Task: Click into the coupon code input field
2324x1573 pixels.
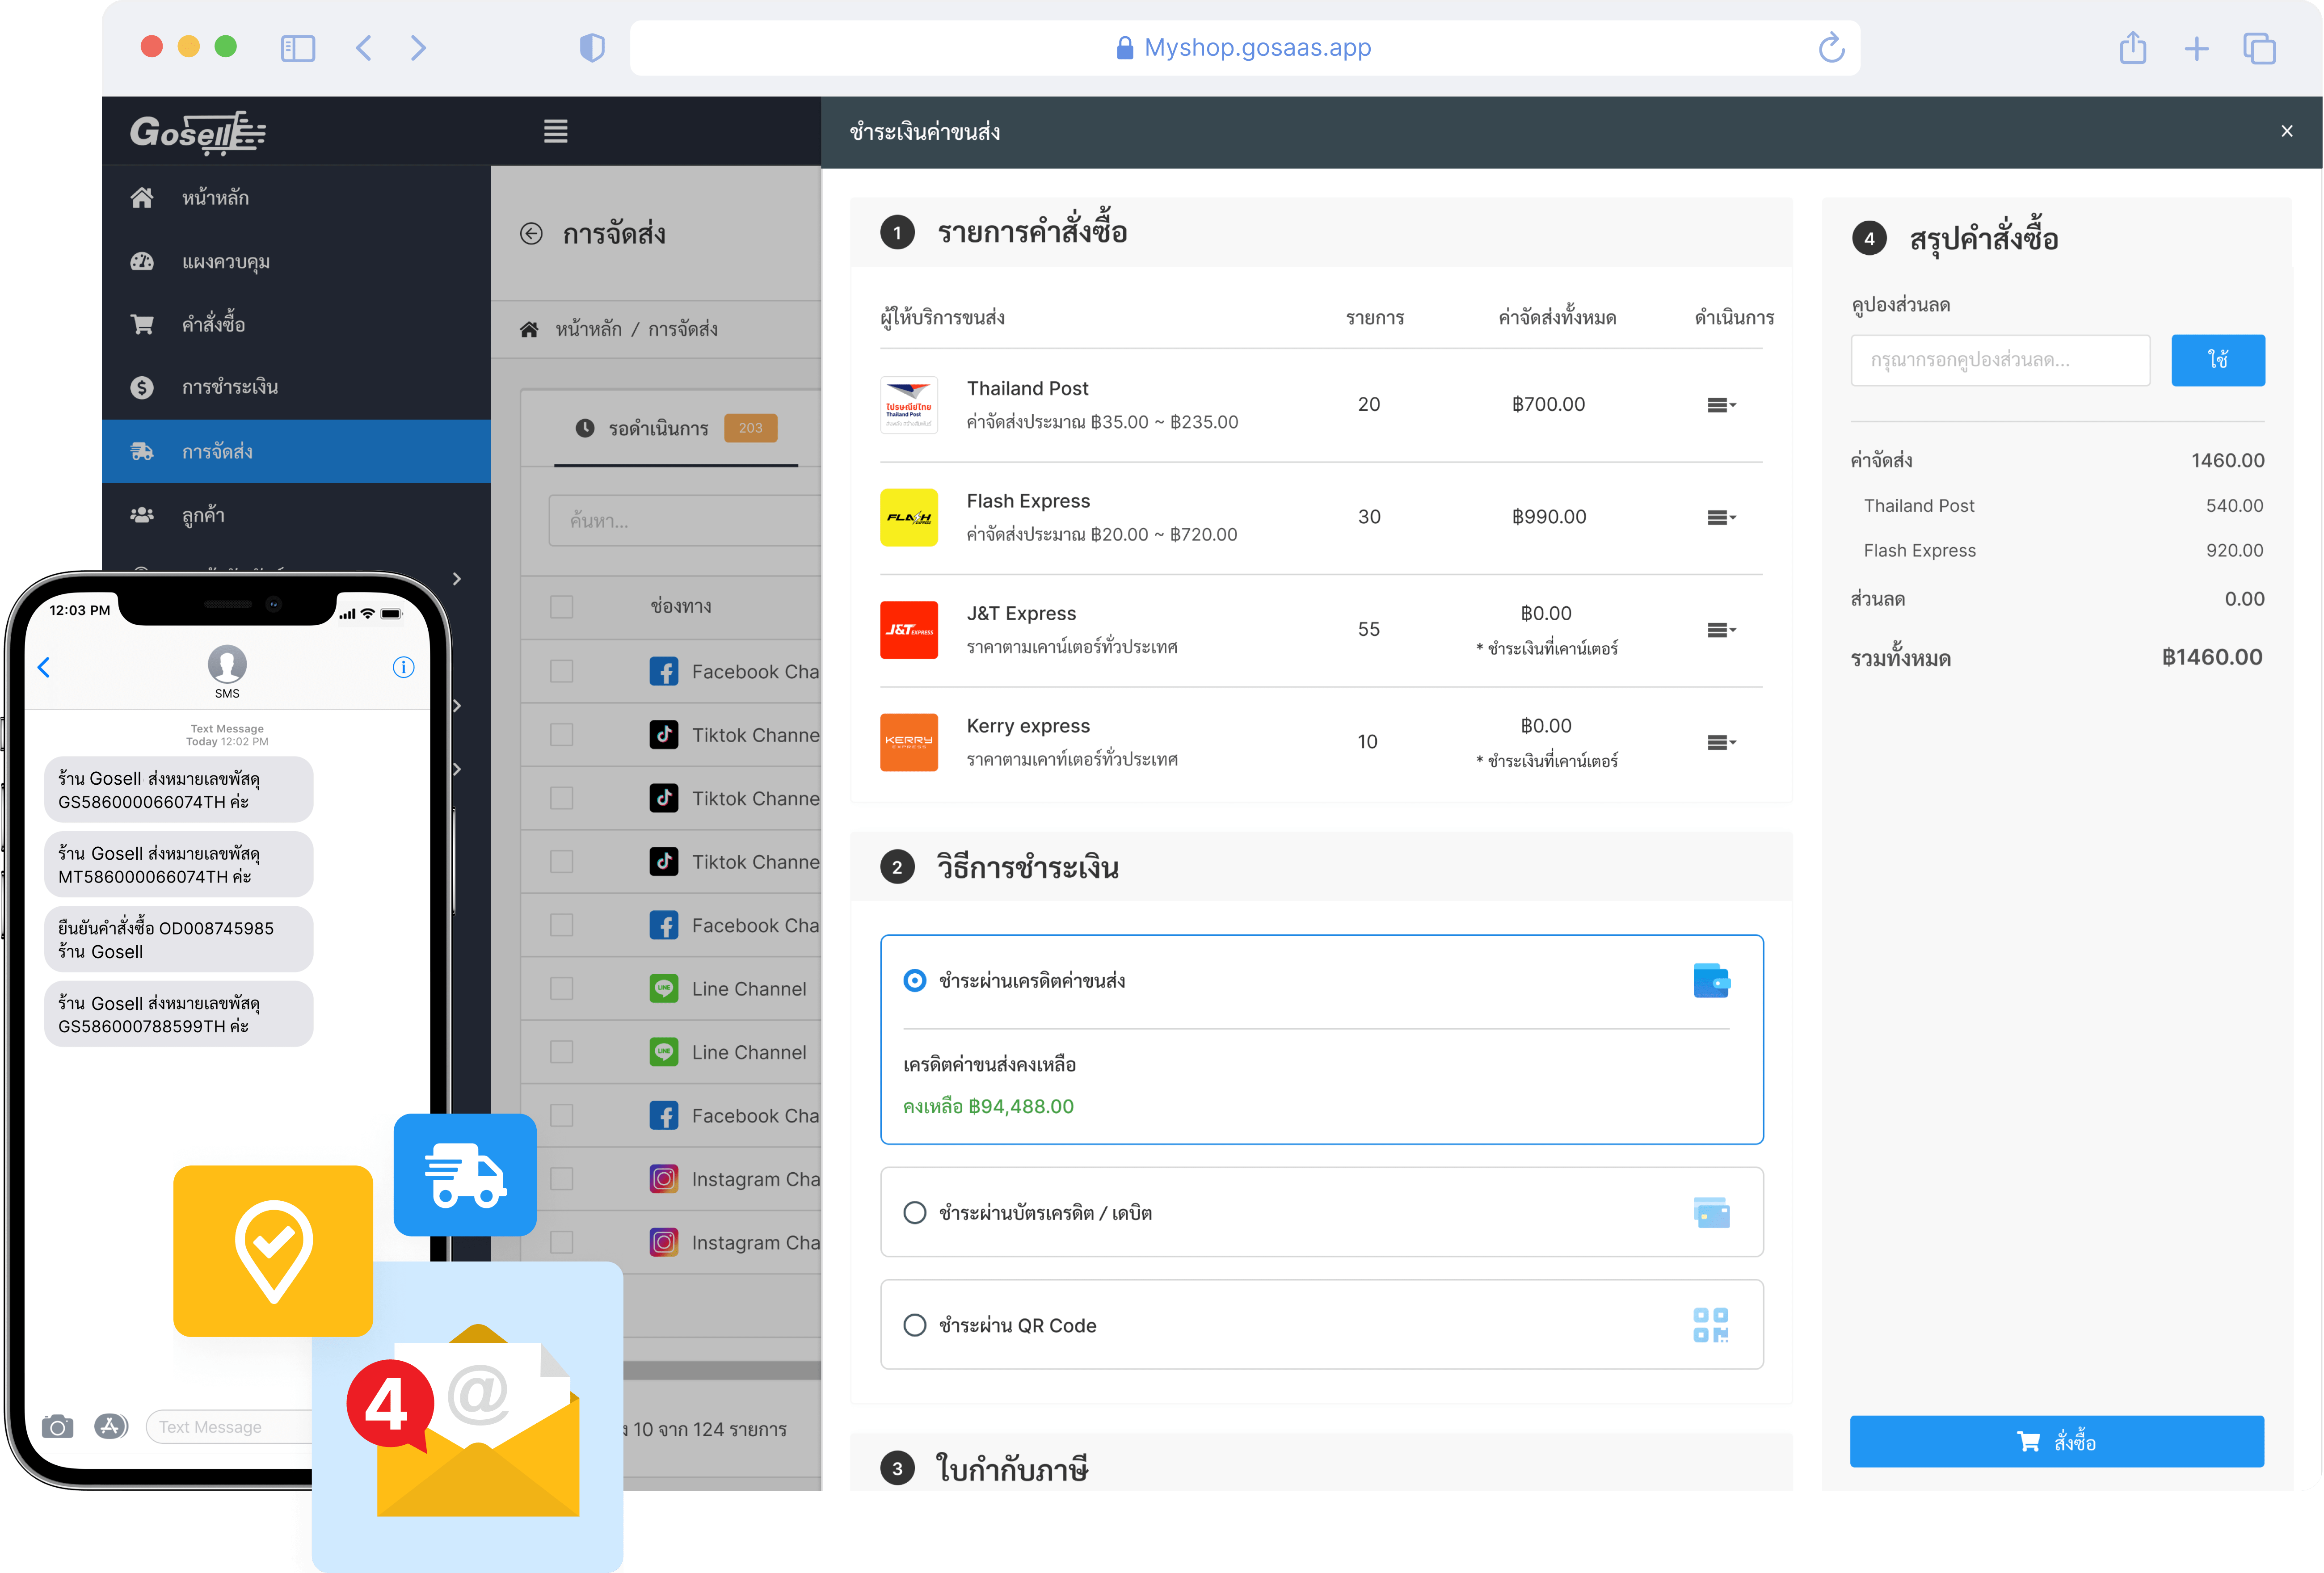Action: tap(2000, 360)
